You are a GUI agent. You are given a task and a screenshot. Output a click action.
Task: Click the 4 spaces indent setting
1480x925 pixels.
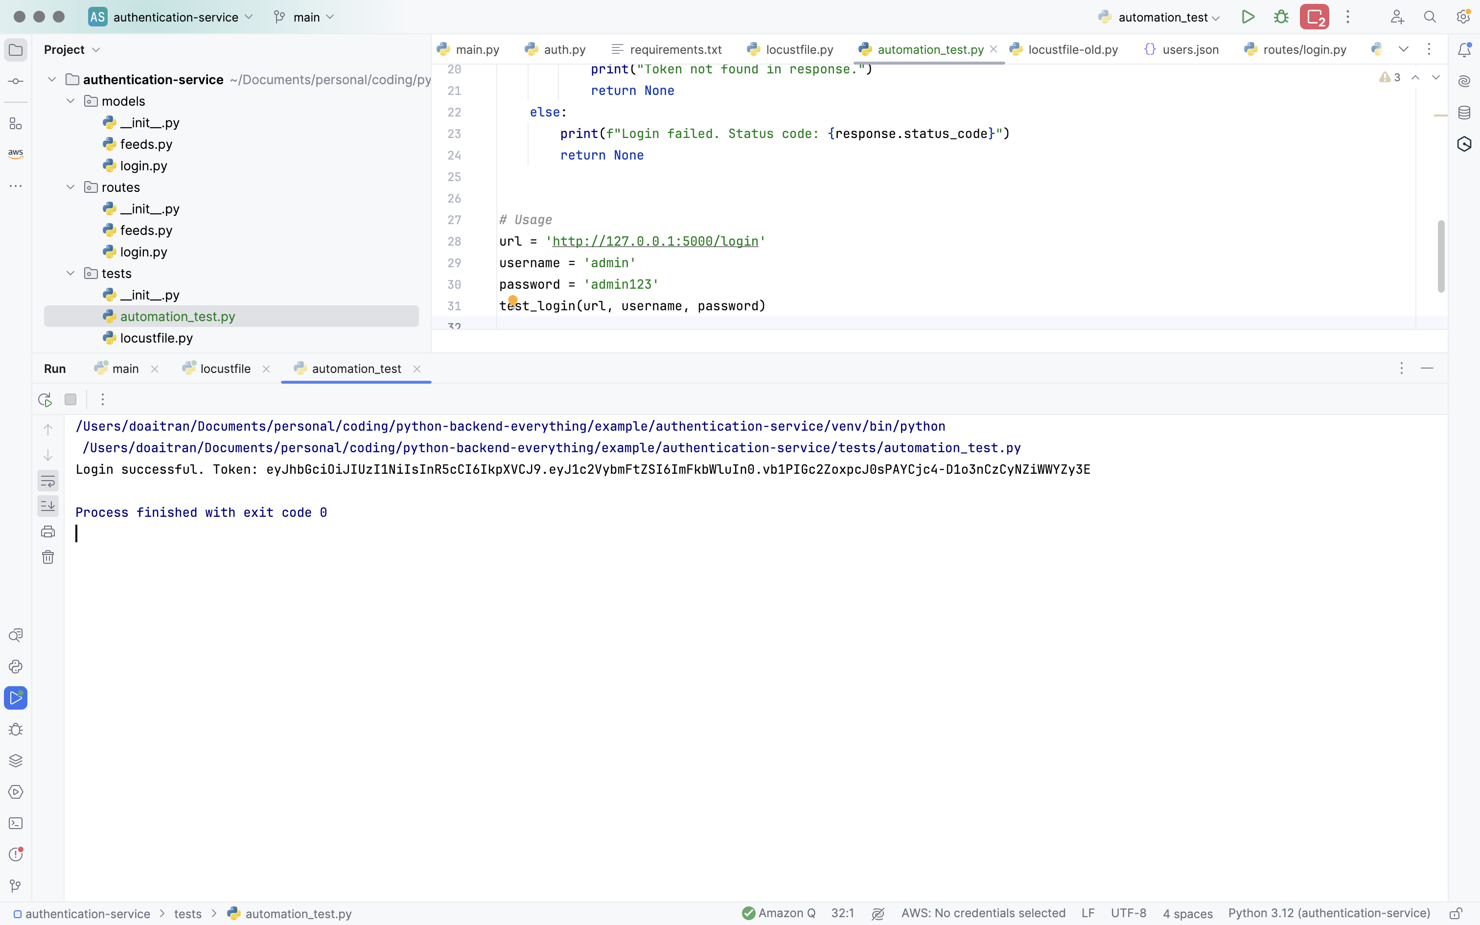click(x=1188, y=914)
